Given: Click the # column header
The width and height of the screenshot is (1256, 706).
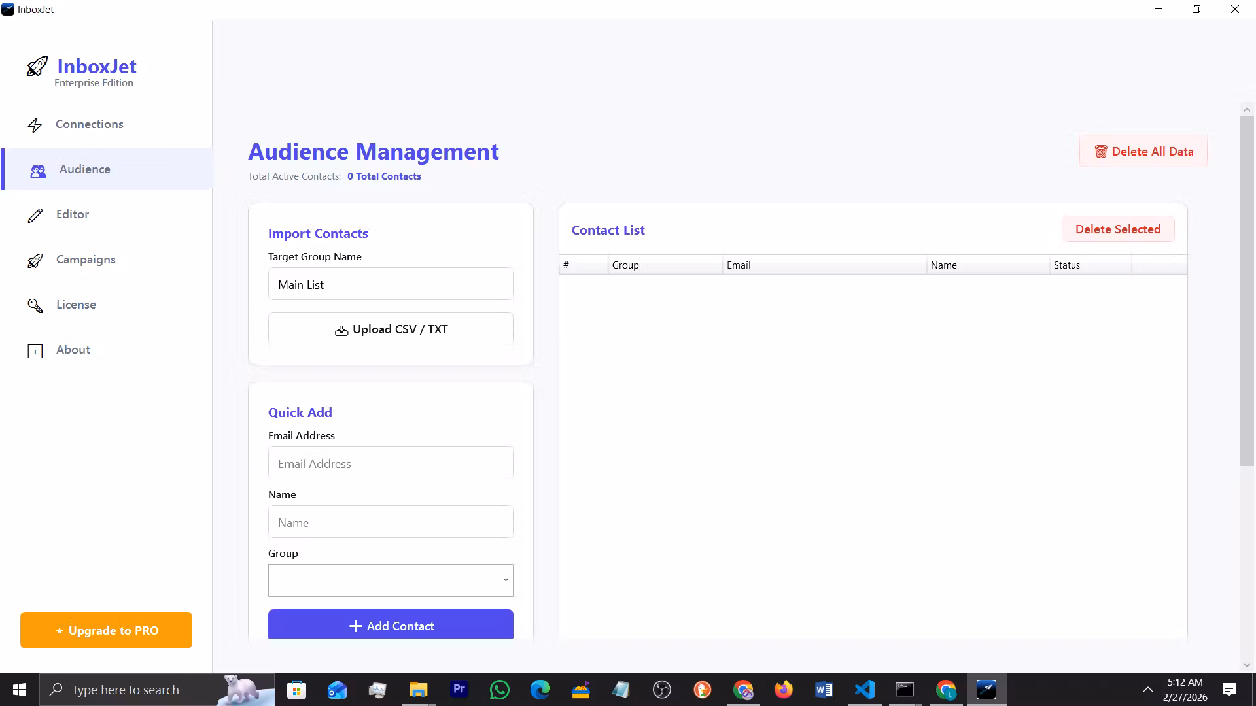Looking at the screenshot, I should point(584,265).
